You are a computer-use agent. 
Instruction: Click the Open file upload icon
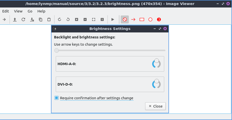tap(15, 19)
